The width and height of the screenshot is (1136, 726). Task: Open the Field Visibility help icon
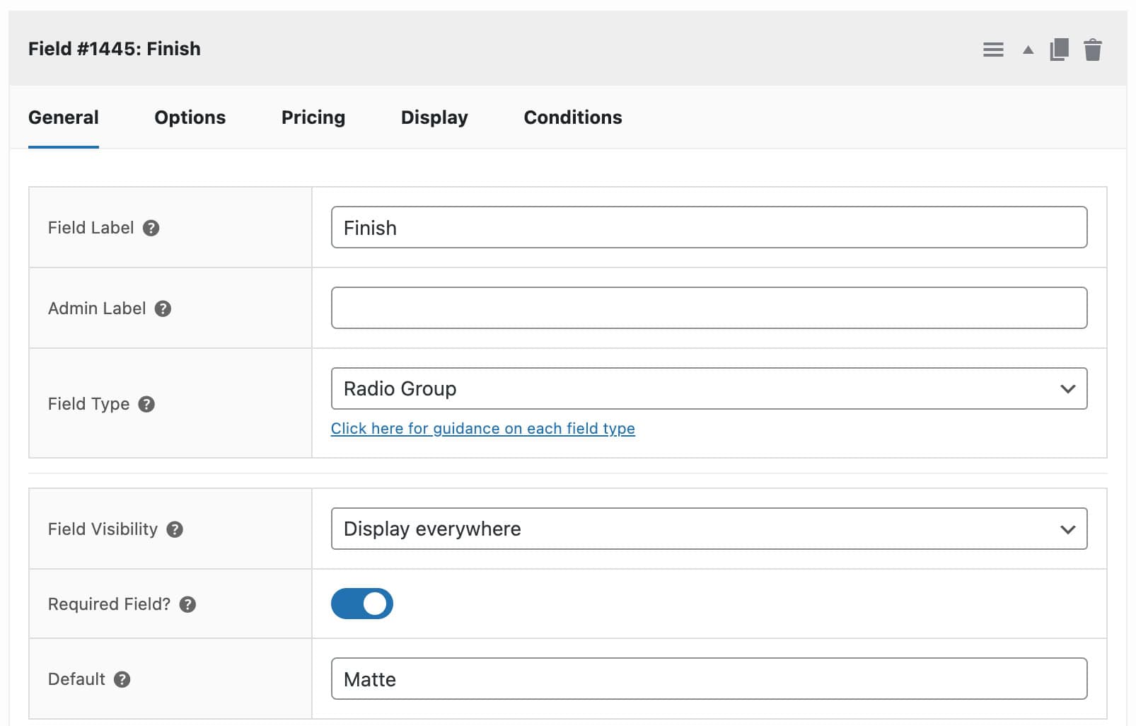tap(174, 529)
